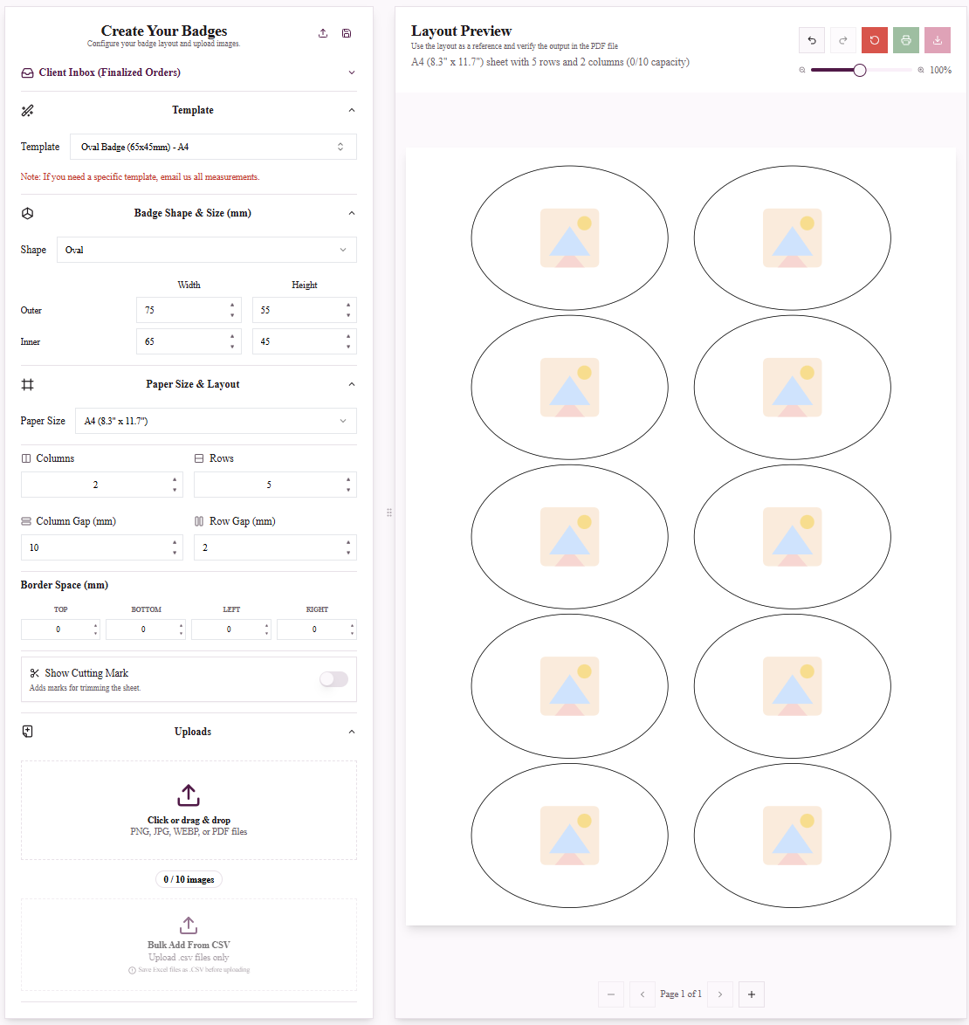Click the upload icon beside Create Your Badges
Image resolution: width=969 pixels, height=1025 pixels.
(323, 32)
